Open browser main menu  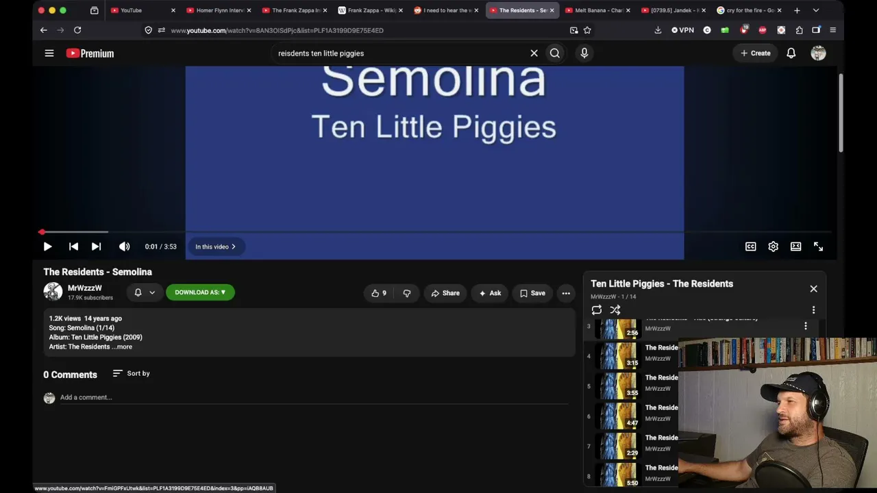pyautogui.click(x=832, y=30)
